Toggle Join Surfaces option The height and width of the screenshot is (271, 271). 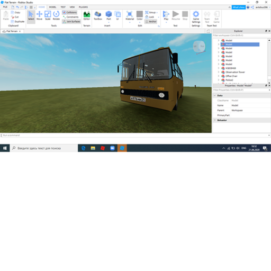coord(71,22)
